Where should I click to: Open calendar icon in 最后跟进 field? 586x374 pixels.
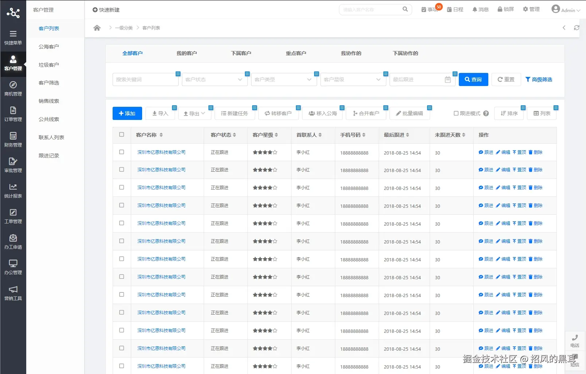(x=448, y=79)
